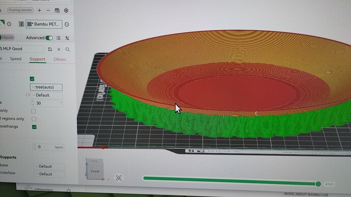
Task: Click the minus icon to remove filament
Action: (x=48, y=10)
